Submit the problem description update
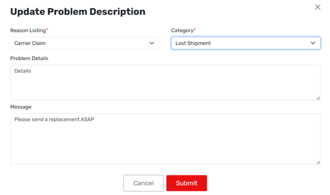The width and height of the screenshot is (330, 195). pyautogui.click(x=187, y=183)
